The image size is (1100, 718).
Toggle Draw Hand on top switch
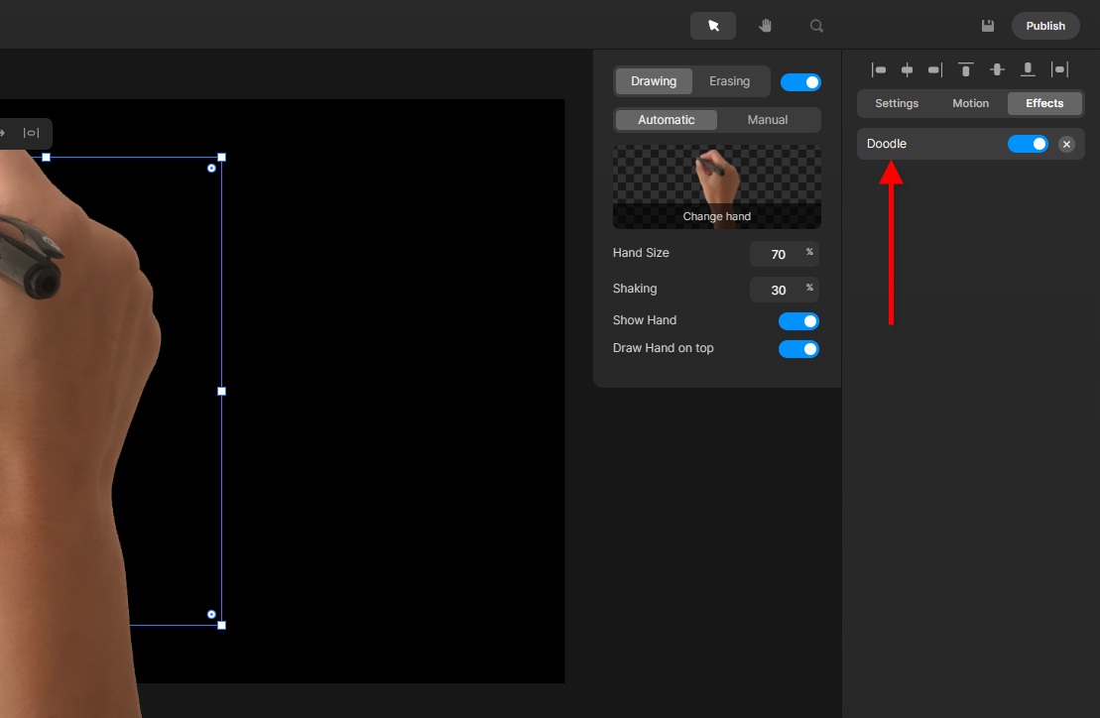[x=799, y=349]
